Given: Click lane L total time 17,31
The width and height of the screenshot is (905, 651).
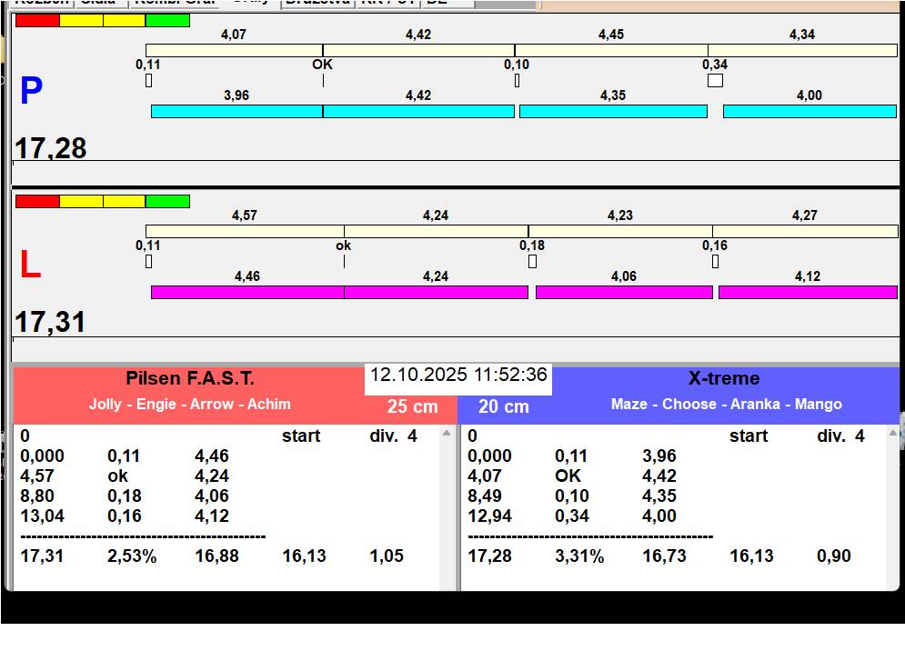Looking at the screenshot, I should pyautogui.click(x=50, y=322).
